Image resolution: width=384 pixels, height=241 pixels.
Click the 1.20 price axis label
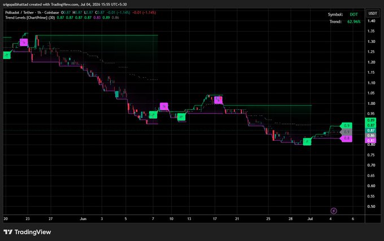coord(371,62)
